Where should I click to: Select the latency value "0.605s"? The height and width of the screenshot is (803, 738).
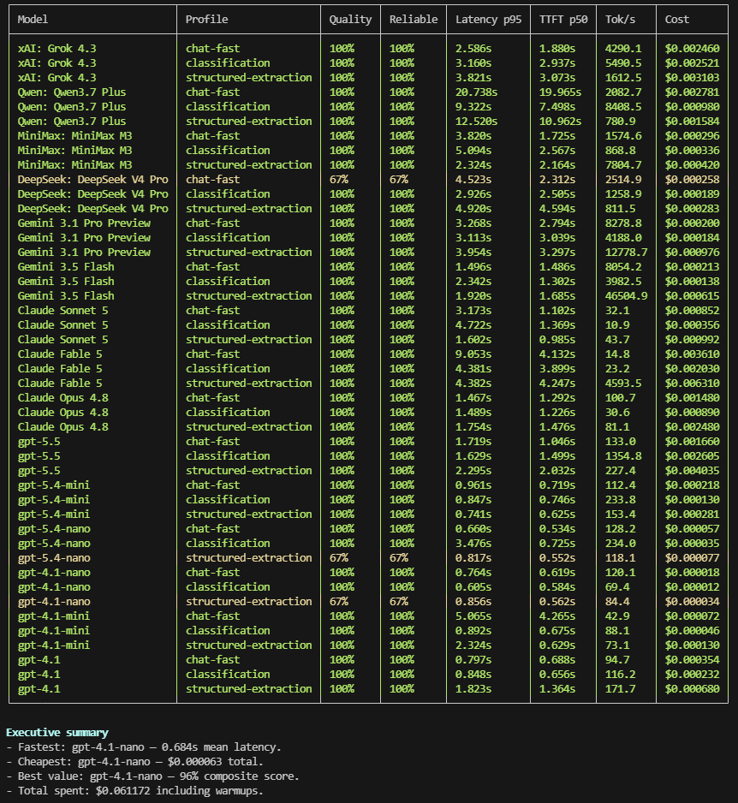(473, 587)
